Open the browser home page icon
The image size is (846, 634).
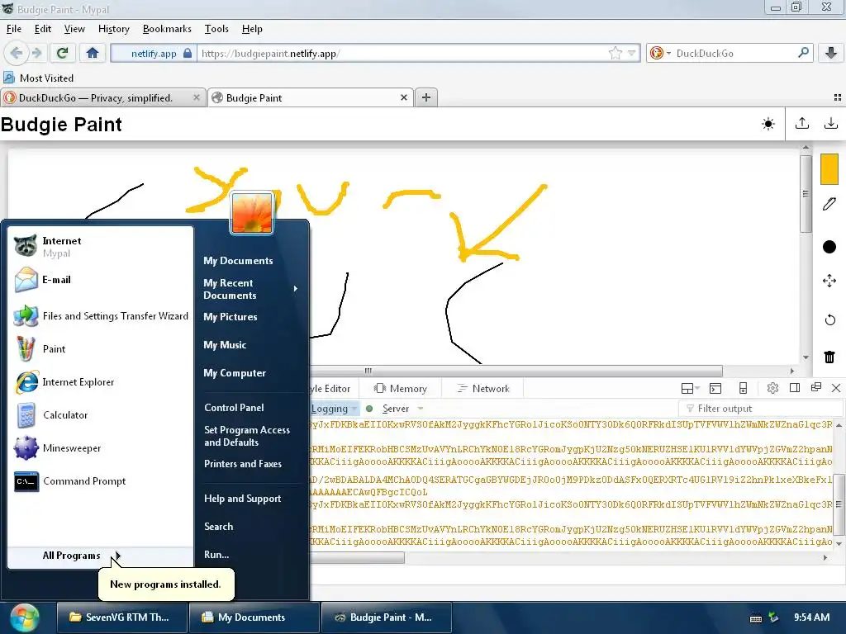point(93,53)
